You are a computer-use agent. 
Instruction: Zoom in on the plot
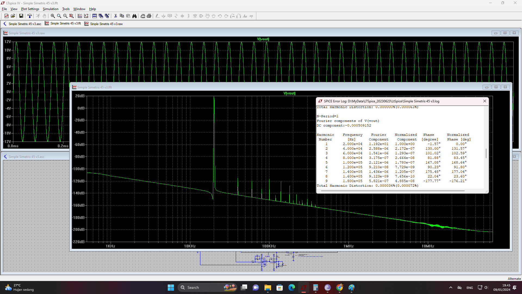click(x=53, y=16)
